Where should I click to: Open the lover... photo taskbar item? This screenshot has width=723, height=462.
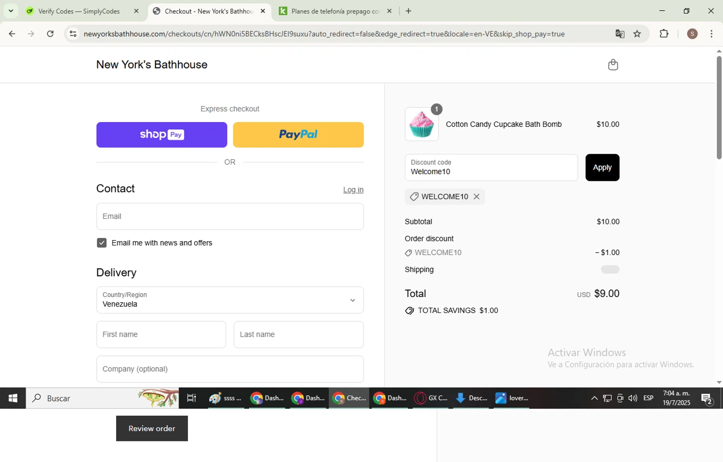512,398
